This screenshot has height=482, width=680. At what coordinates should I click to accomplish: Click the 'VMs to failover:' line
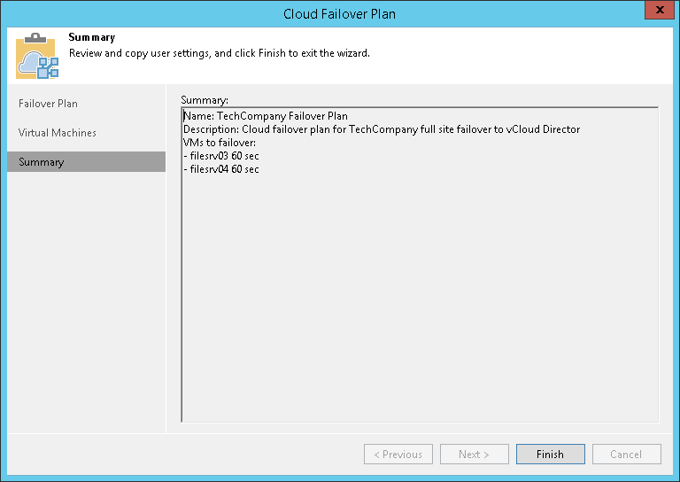coord(220,143)
